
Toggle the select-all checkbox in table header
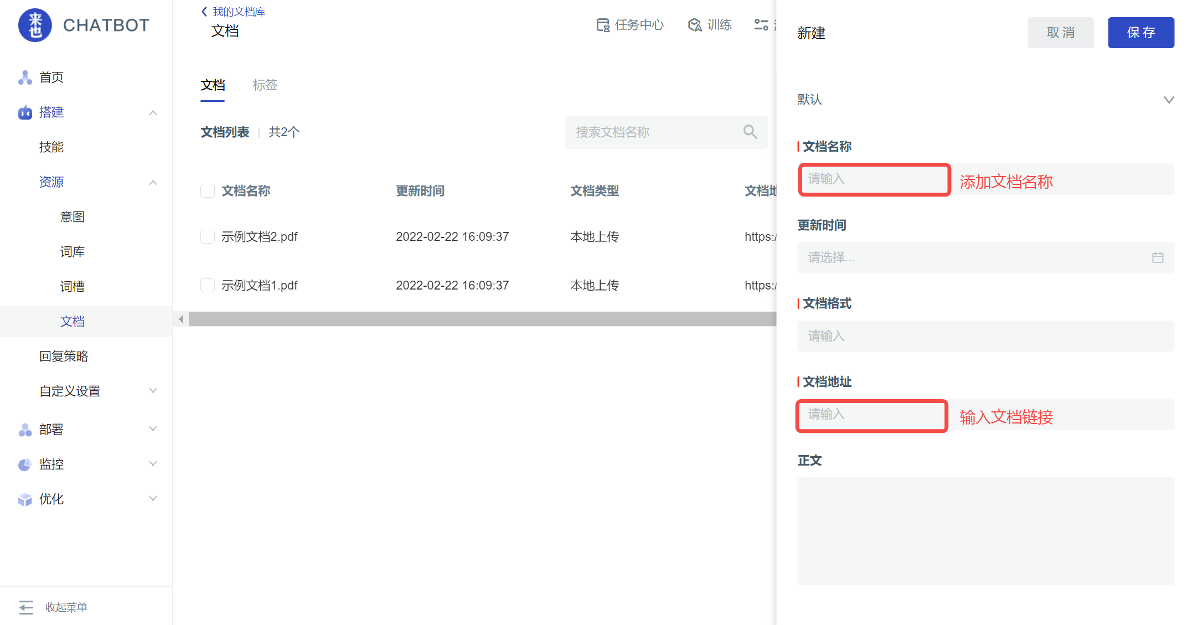208,191
